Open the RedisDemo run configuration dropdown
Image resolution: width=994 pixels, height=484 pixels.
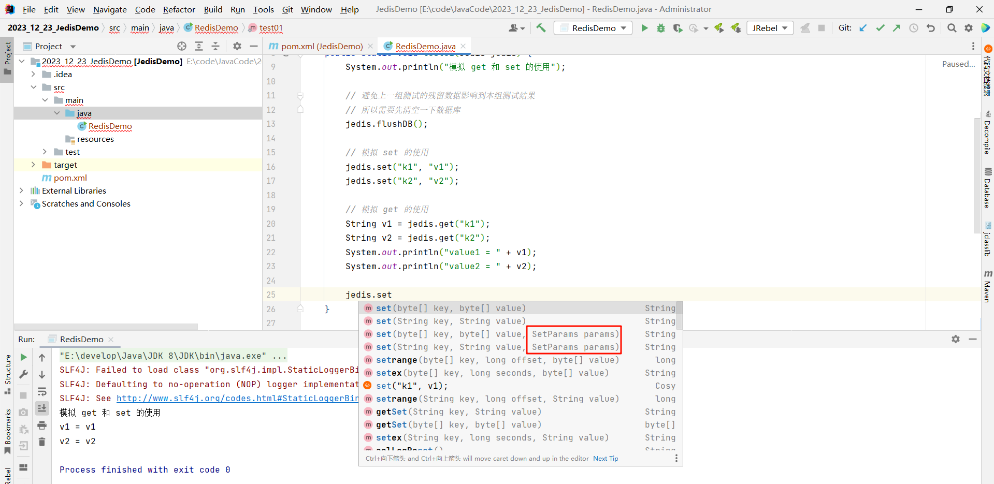(x=593, y=28)
